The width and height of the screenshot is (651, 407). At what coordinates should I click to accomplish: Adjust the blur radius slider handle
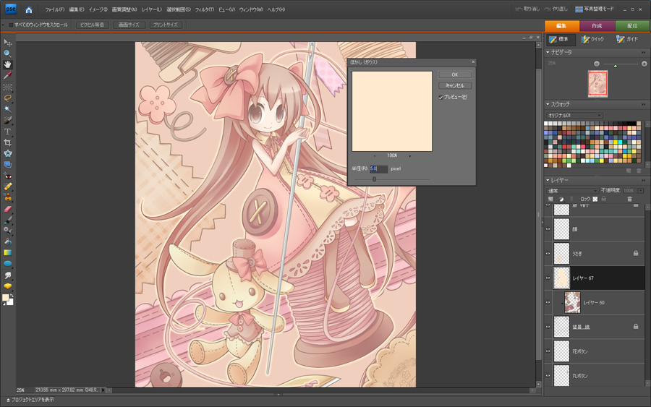pyautogui.click(x=374, y=179)
